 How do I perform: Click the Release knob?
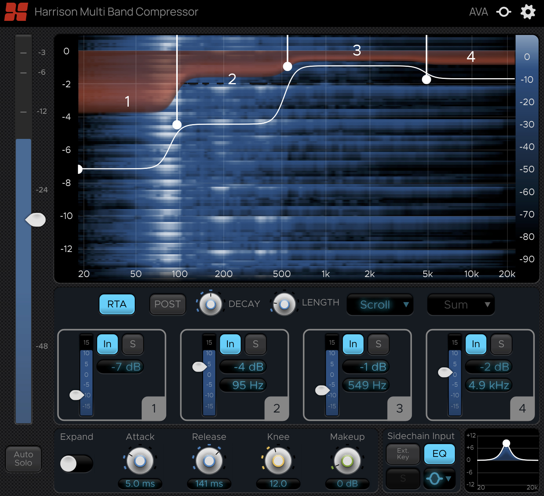point(209,461)
